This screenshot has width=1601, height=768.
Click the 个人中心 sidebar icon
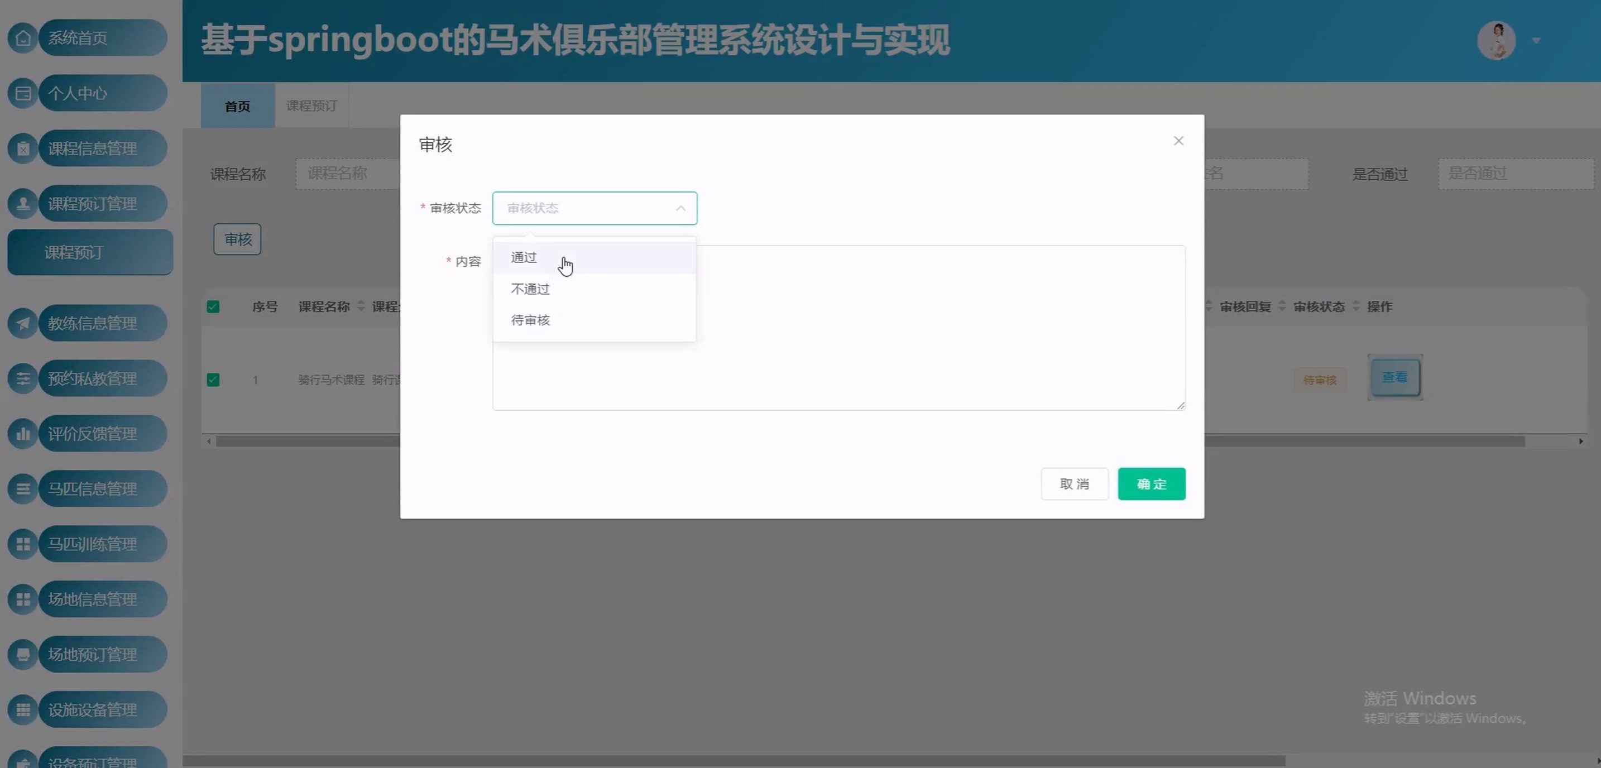[23, 93]
